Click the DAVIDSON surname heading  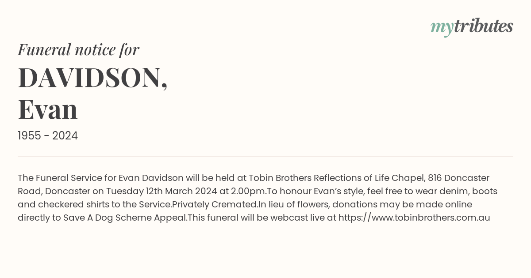92,78
